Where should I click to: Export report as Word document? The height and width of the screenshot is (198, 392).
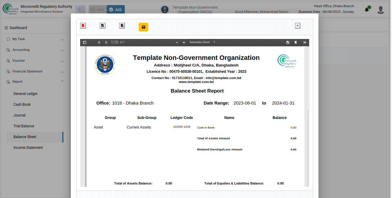click(102, 26)
